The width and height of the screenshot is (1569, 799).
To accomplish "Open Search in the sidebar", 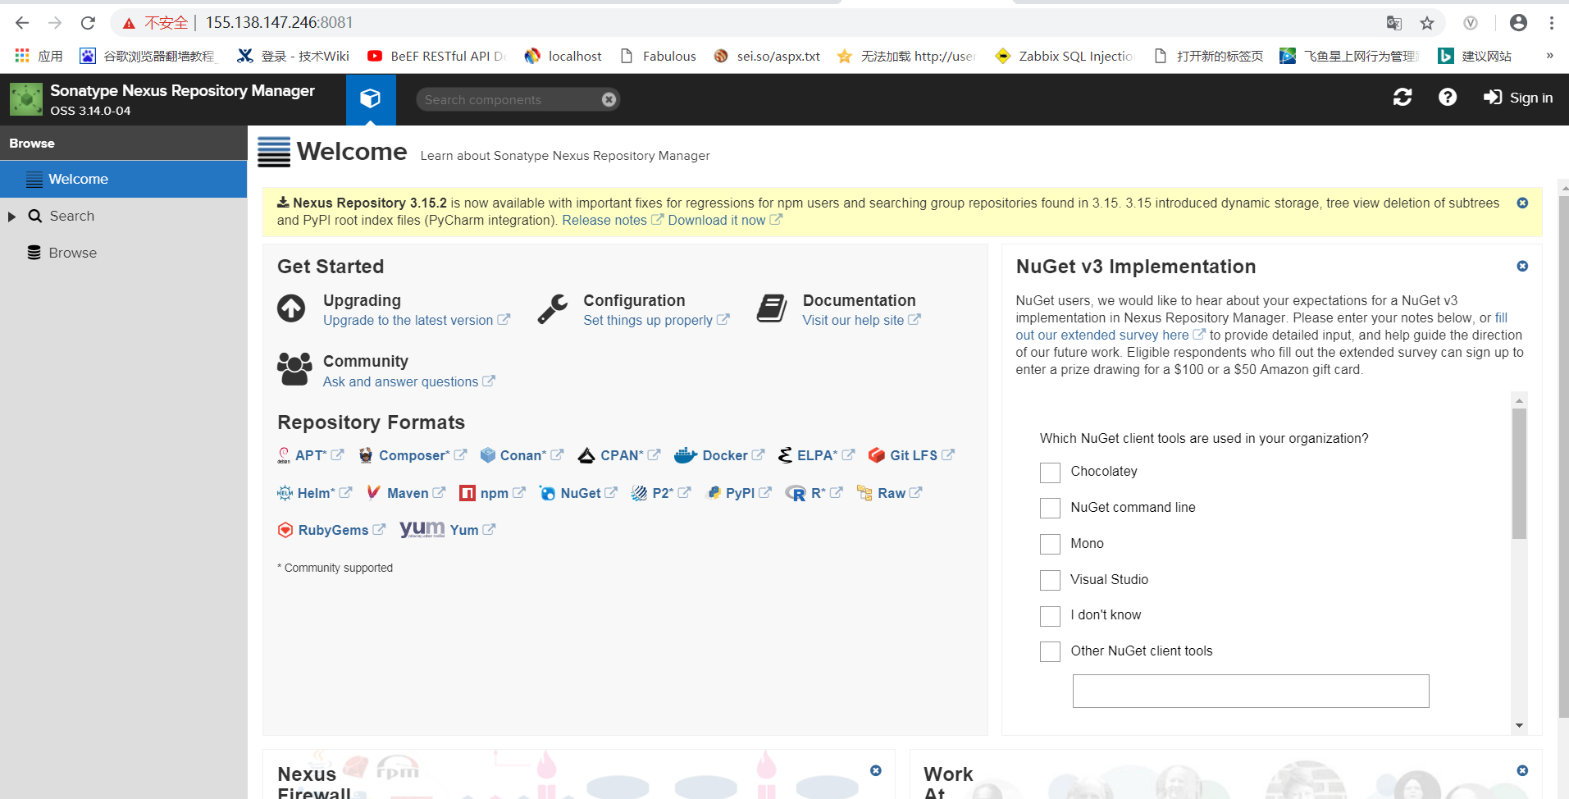I will (x=71, y=216).
